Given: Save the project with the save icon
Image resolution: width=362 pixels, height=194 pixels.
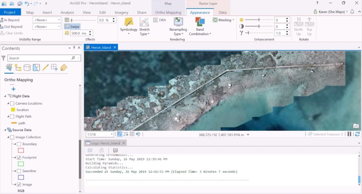Looking at the screenshot, I should coord(20,3).
